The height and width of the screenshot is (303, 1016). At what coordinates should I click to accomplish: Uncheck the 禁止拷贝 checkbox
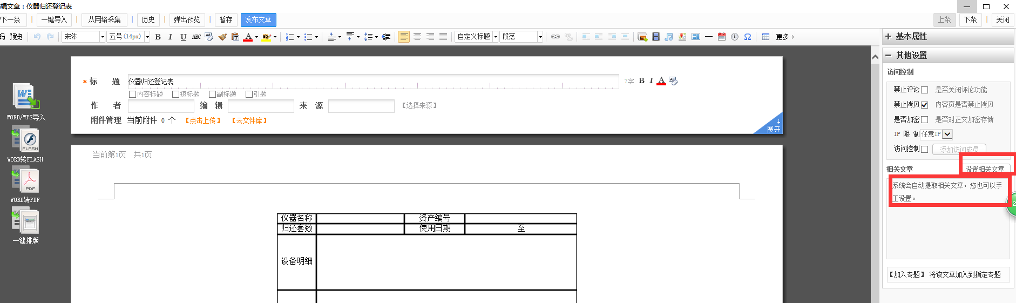(x=924, y=105)
